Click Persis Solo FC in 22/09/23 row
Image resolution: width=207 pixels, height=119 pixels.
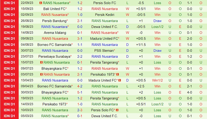coord(105,3)
